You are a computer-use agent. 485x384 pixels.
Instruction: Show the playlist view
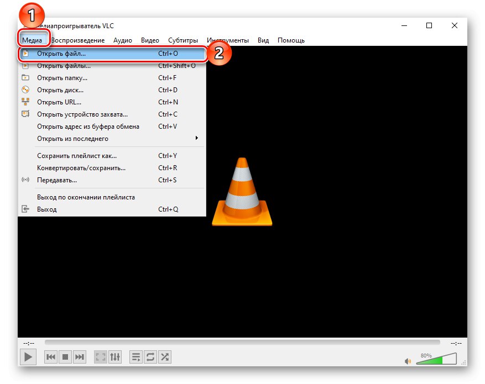(x=136, y=357)
